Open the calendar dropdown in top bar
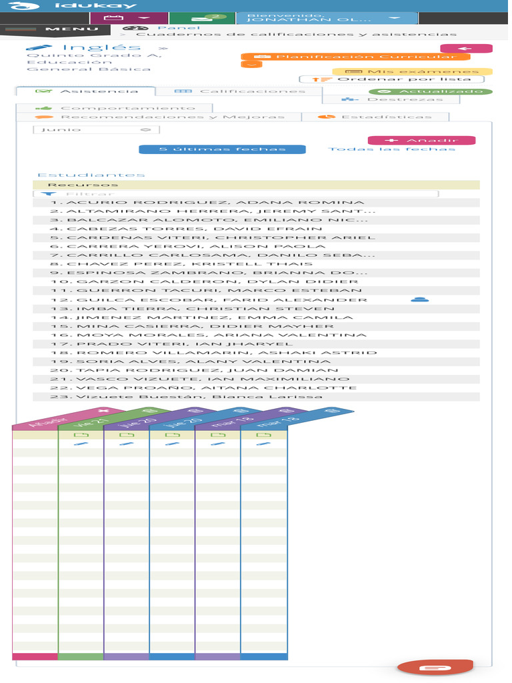This screenshot has width=512, height=683. (x=129, y=18)
